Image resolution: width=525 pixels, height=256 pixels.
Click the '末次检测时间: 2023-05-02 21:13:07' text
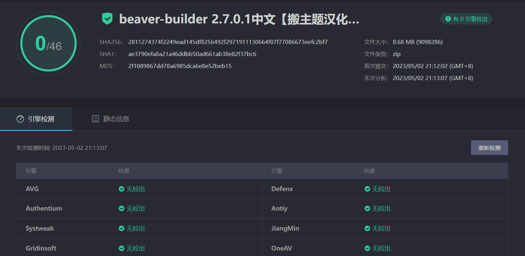pos(62,148)
